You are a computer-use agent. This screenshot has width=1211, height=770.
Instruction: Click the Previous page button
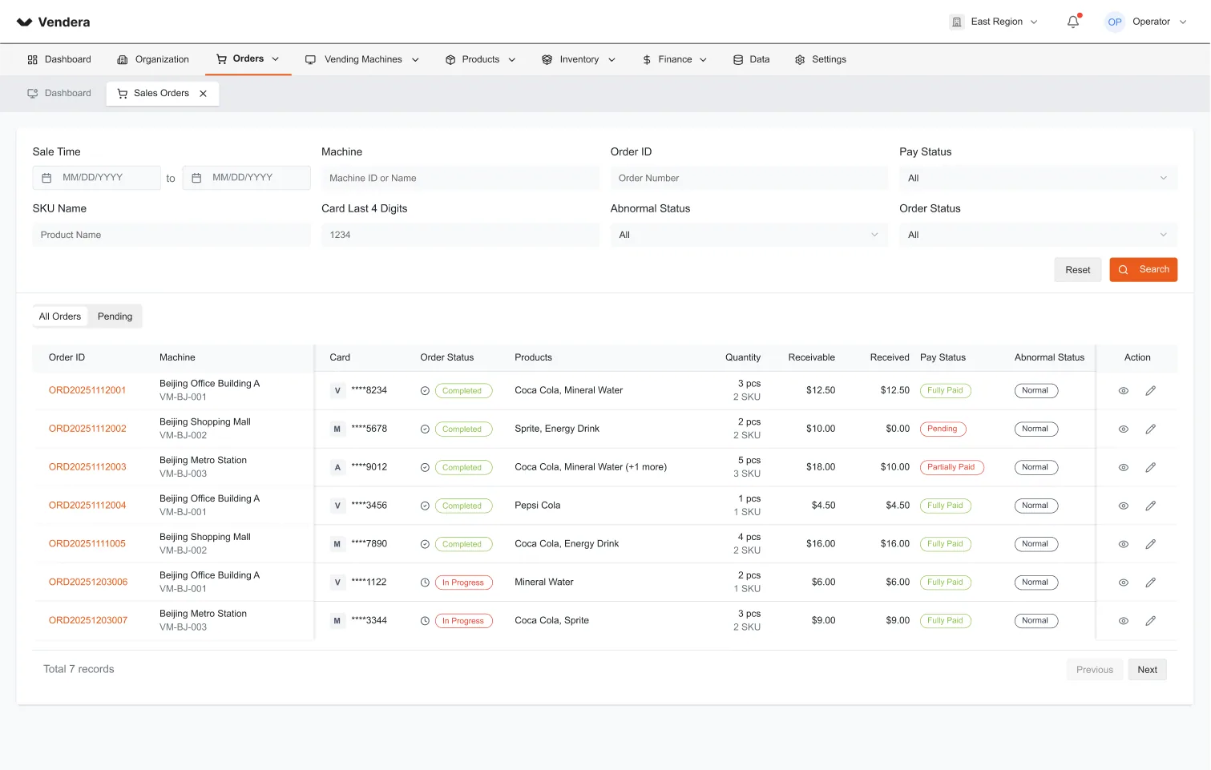tap(1094, 670)
